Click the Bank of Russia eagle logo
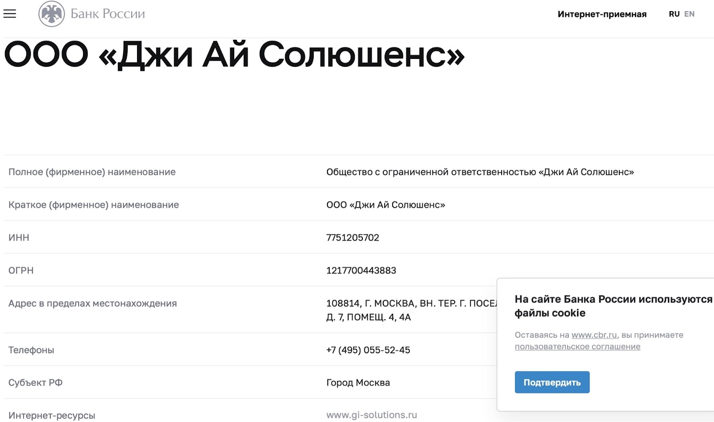 pyautogui.click(x=51, y=14)
